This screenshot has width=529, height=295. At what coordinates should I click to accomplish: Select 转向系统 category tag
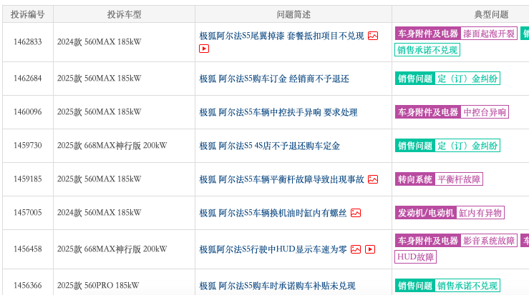[415, 179]
